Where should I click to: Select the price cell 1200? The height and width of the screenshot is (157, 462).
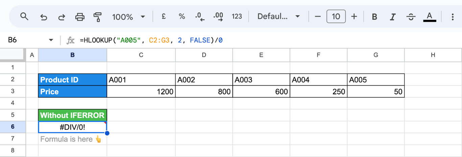141,91
